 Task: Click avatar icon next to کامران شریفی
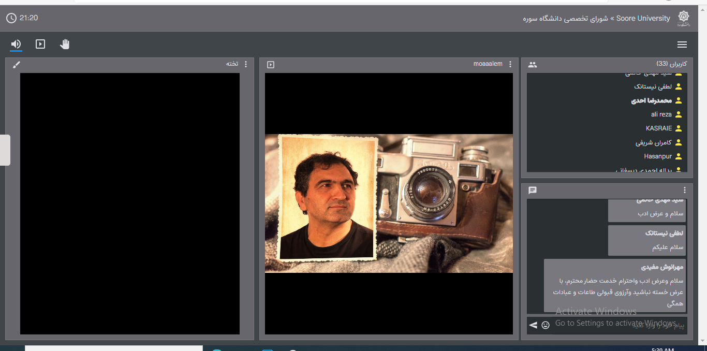[x=679, y=142]
